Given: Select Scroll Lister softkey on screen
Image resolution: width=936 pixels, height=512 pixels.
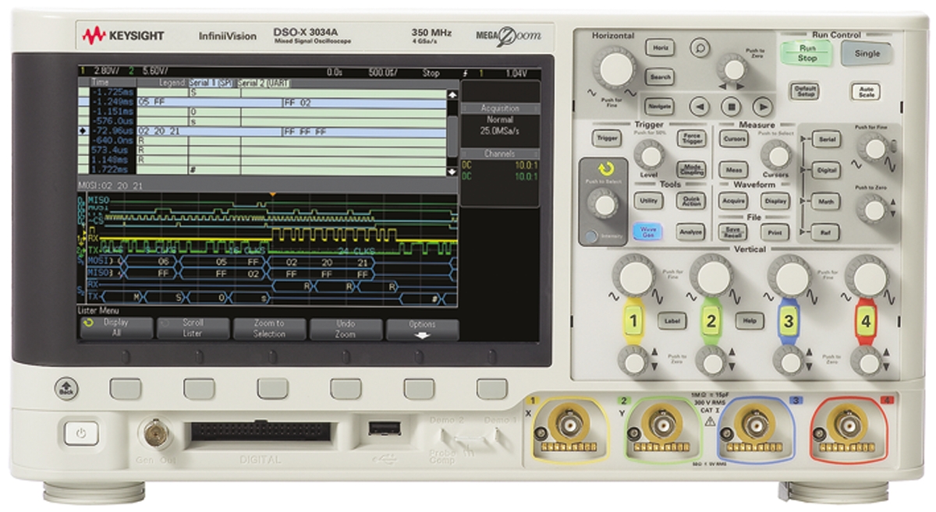Looking at the screenshot, I should point(193,328).
